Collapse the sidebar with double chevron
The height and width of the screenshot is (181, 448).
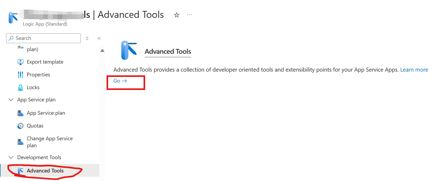(x=99, y=38)
